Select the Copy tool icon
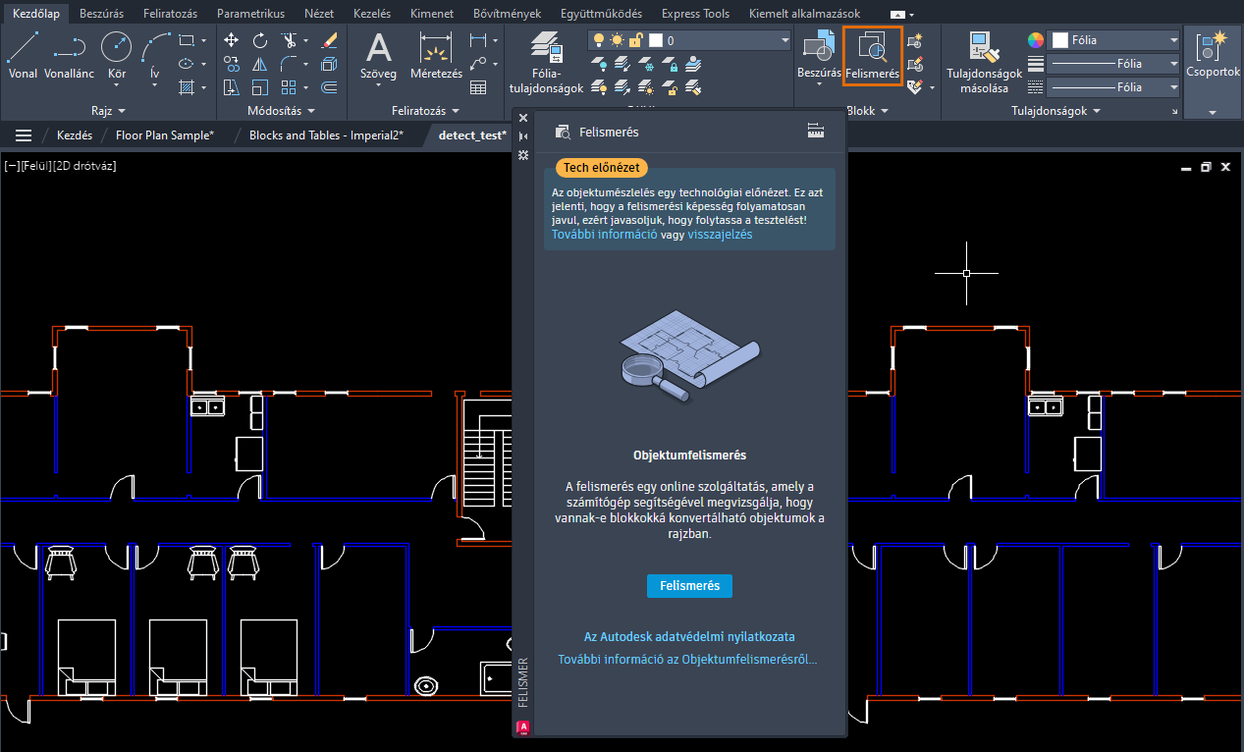The width and height of the screenshot is (1244, 752). pos(232,64)
